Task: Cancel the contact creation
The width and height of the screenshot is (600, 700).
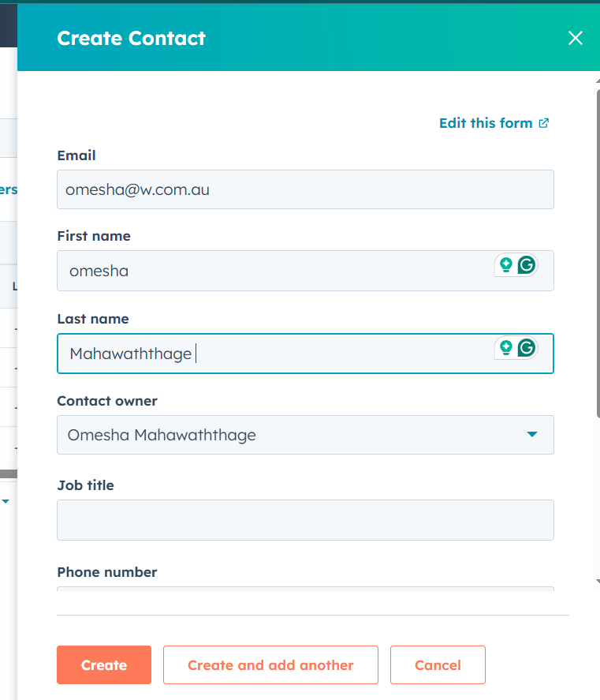Action: point(438,664)
